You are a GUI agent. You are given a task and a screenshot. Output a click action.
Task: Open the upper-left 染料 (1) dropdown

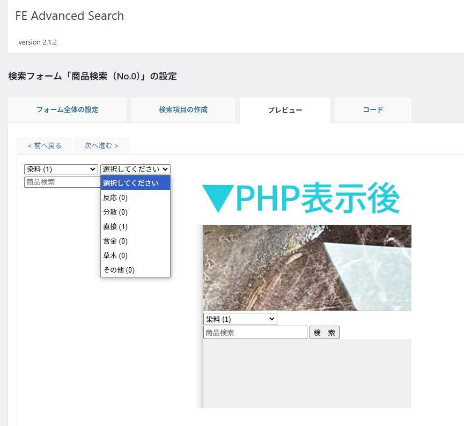click(61, 170)
